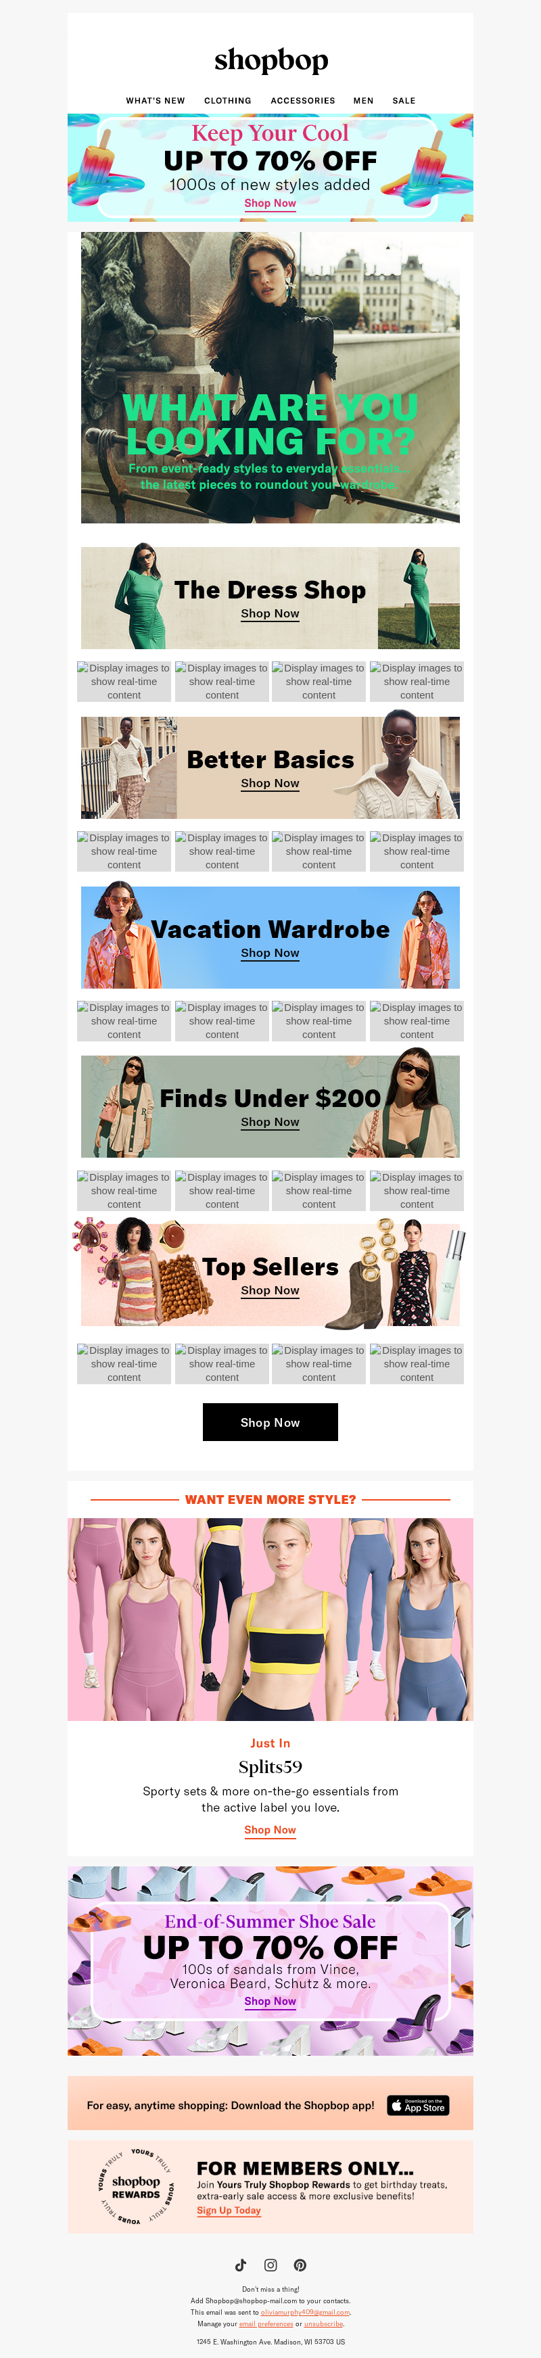The width and height of the screenshot is (541, 2358).
Task: Click Shop Now in the Shoe Sale banner
Action: pos(270,2001)
